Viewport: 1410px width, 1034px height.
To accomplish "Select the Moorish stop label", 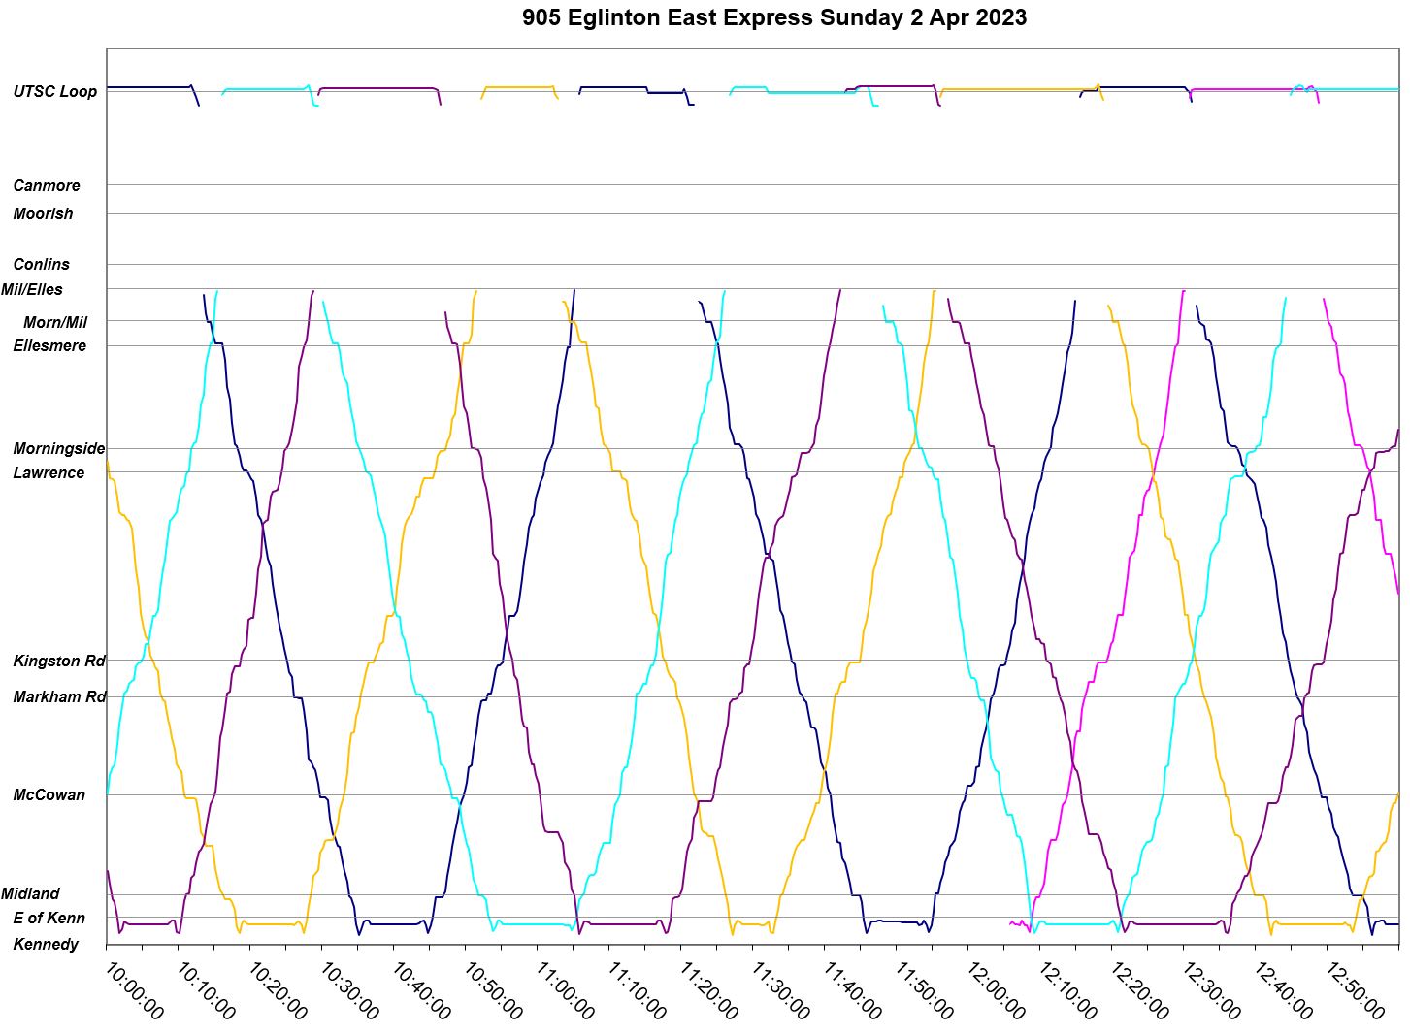I will [43, 213].
